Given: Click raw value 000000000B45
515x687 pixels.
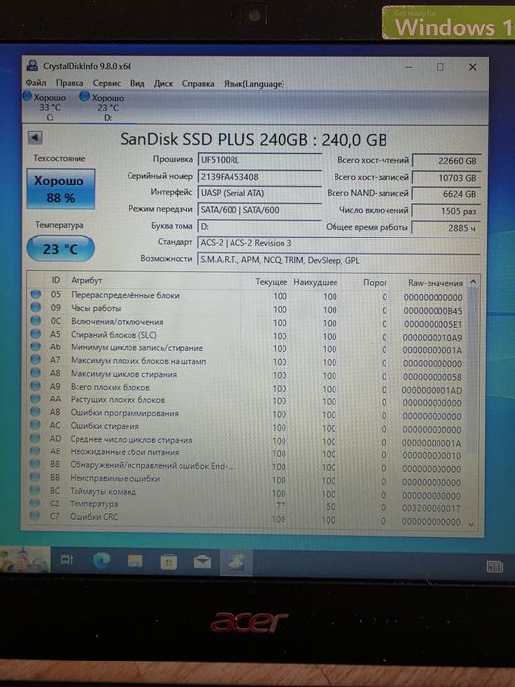Looking at the screenshot, I should (x=433, y=311).
